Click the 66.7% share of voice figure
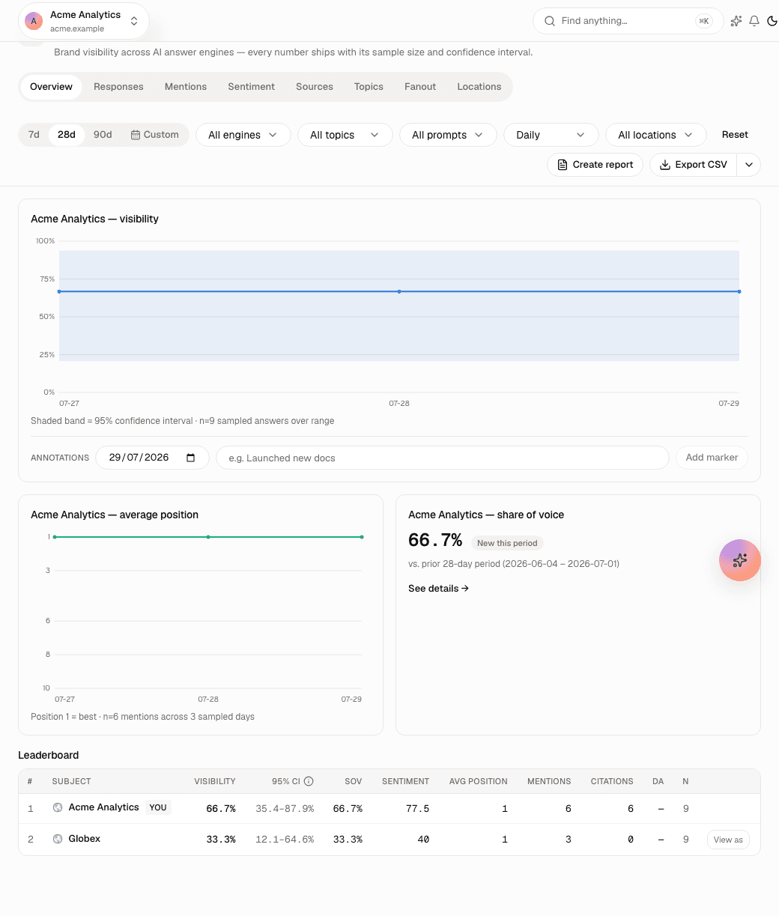This screenshot has height=916, width=779. 435,540
